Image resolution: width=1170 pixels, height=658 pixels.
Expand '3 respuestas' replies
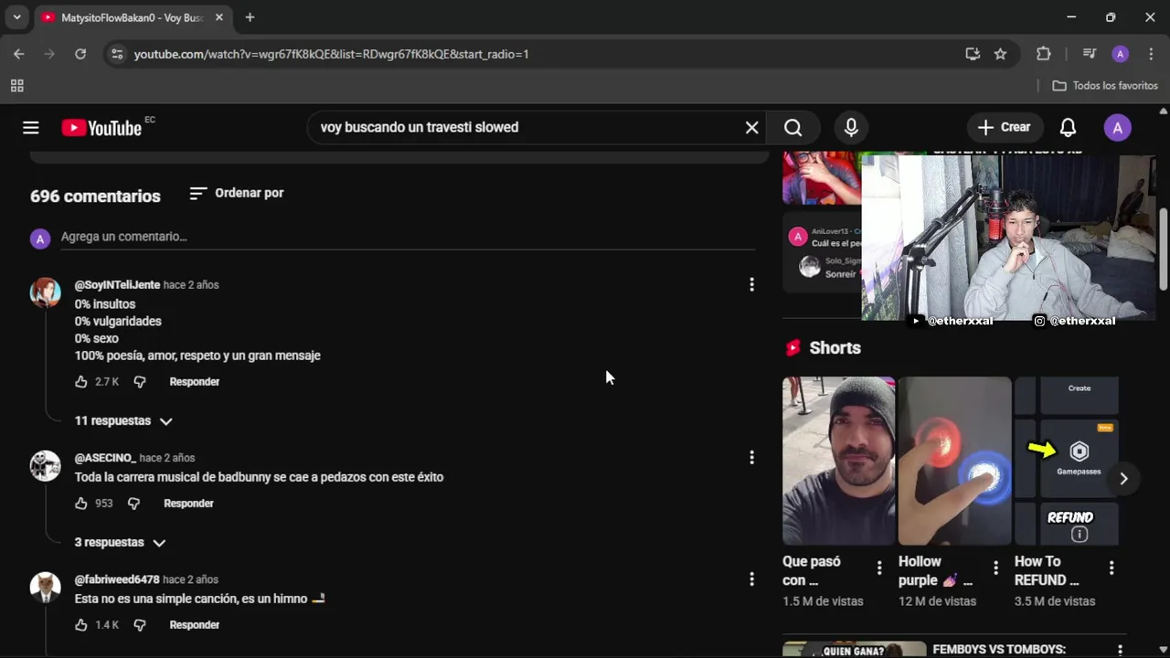tap(120, 543)
